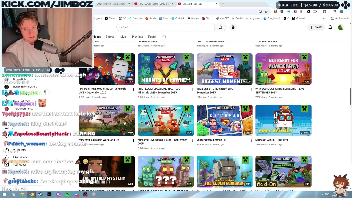This screenshot has width=352, height=198.
Task: Open Steam from the taskbar
Action: pyautogui.click(x=40, y=194)
